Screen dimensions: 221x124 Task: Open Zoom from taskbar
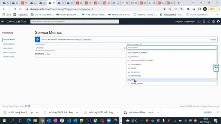click(x=109, y=121)
